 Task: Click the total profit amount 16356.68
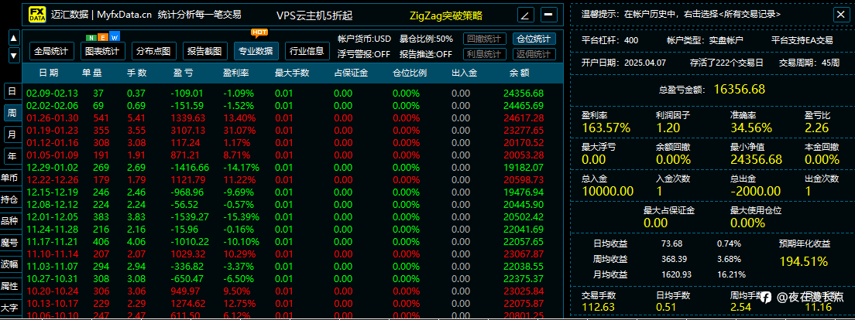pos(739,89)
